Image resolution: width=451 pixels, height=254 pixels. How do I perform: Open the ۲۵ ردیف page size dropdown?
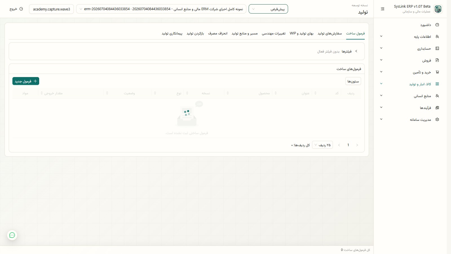[x=322, y=145]
